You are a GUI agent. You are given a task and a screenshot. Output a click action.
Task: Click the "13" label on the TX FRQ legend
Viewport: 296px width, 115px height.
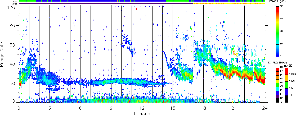[x=281, y=86]
